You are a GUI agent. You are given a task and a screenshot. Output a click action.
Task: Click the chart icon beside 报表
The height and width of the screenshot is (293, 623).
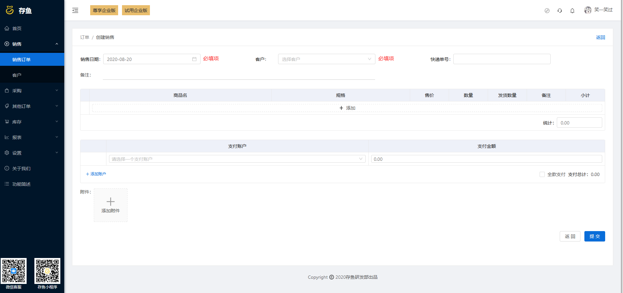[7, 137]
